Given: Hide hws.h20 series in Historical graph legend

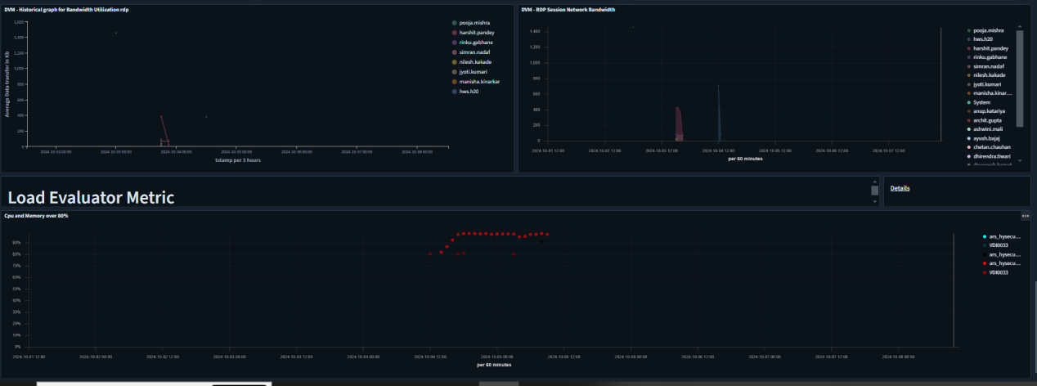Looking at the screenshot, I should point(469,92).
